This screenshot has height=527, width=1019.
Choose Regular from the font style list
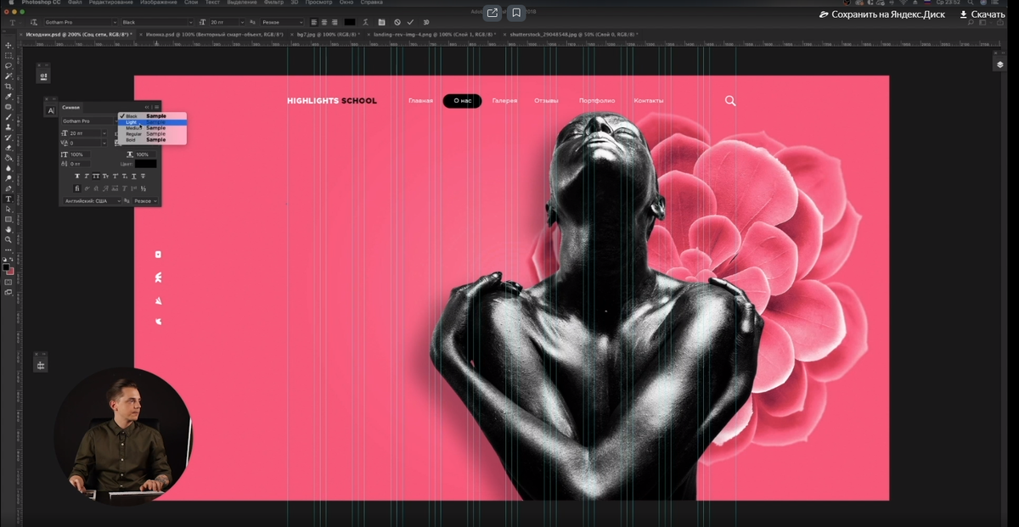click(152, 134)
